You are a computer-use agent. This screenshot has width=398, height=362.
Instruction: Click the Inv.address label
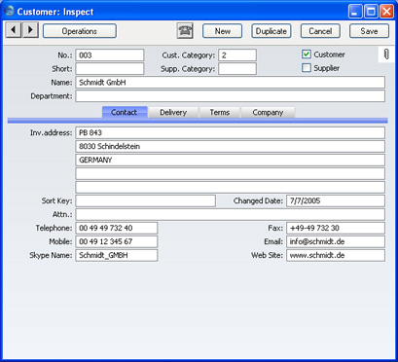coord(52,132)
